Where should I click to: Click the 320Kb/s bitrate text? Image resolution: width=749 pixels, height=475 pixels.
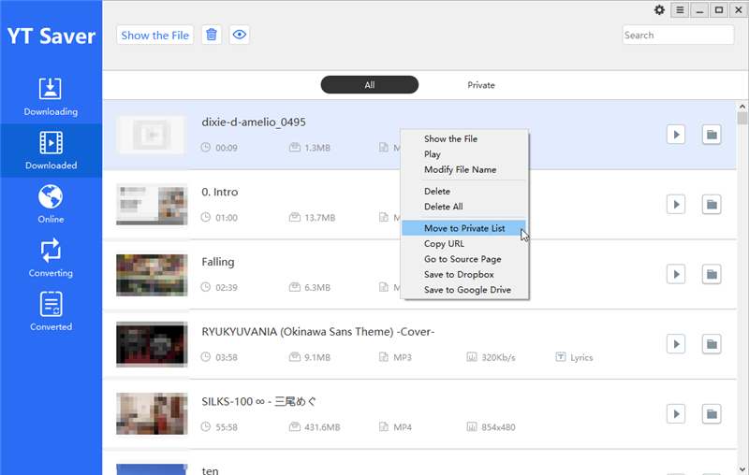tap(498, 357)
